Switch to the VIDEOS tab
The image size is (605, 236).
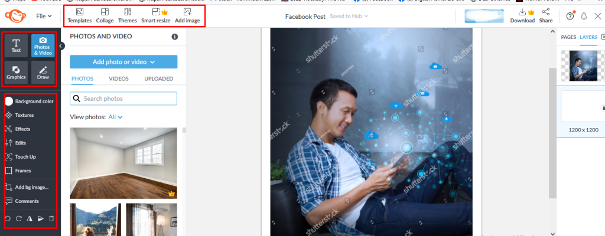[x=118, y=78]
